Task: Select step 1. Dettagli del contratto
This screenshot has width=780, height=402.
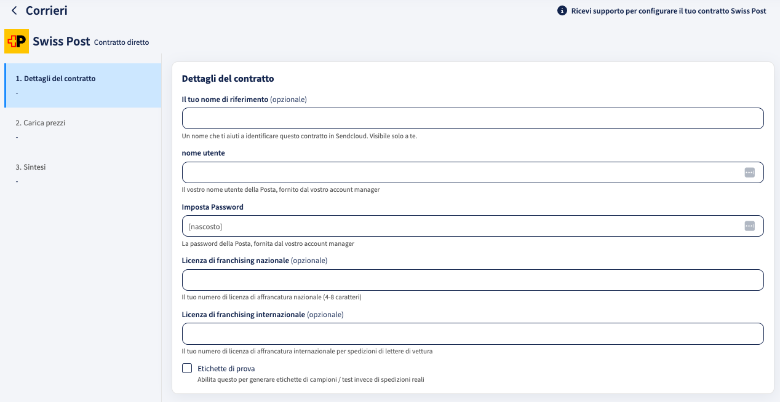Action: [x=82, y=85]
